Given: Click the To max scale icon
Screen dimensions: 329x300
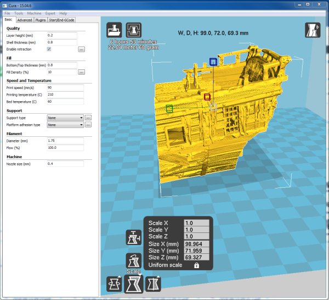Looking at the screenshot, I should pyautogui.click(x=133, y=237).
